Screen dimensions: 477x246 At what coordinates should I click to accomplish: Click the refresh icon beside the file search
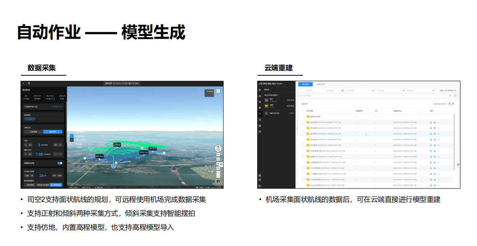[455, 96]
